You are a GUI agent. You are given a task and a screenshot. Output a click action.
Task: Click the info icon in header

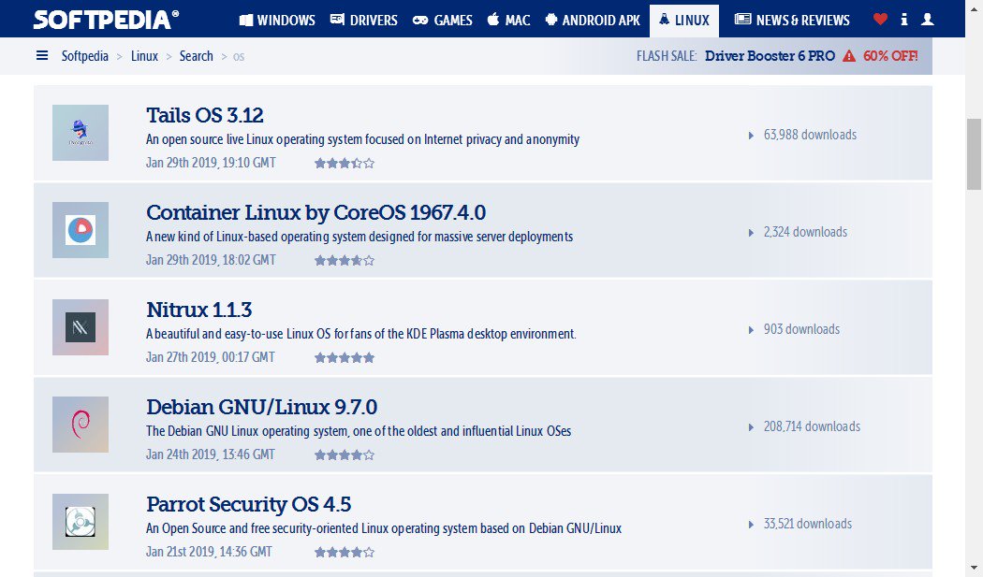[x=904, y=20]
